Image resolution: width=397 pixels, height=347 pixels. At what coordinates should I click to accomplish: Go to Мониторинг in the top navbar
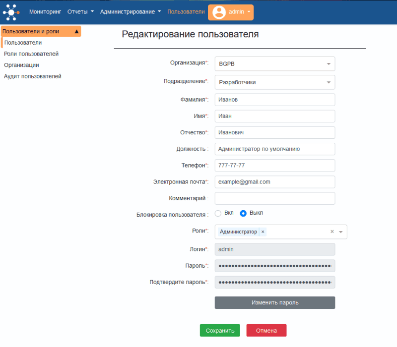coord(45,12)
